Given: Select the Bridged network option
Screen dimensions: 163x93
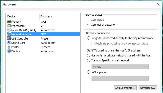Looking at the screenshot, I should pyautogui.click(x=89, y=38).
